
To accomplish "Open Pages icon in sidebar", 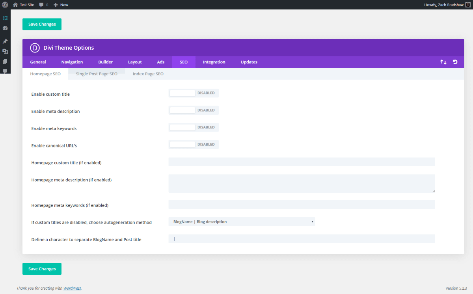I will pos(5,61).
